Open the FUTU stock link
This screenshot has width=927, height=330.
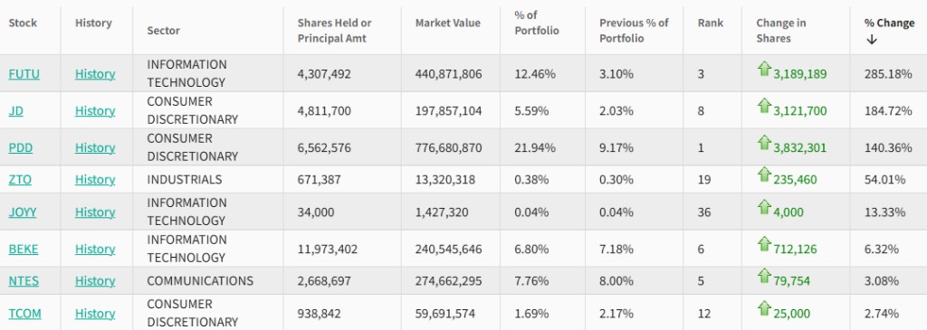pos(24,74)
